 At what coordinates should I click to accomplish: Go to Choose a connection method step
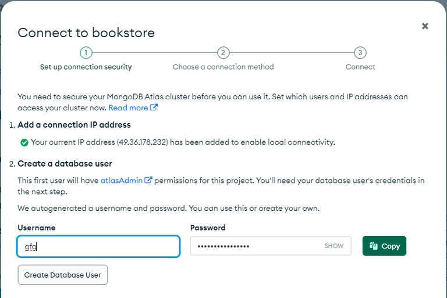223,67
